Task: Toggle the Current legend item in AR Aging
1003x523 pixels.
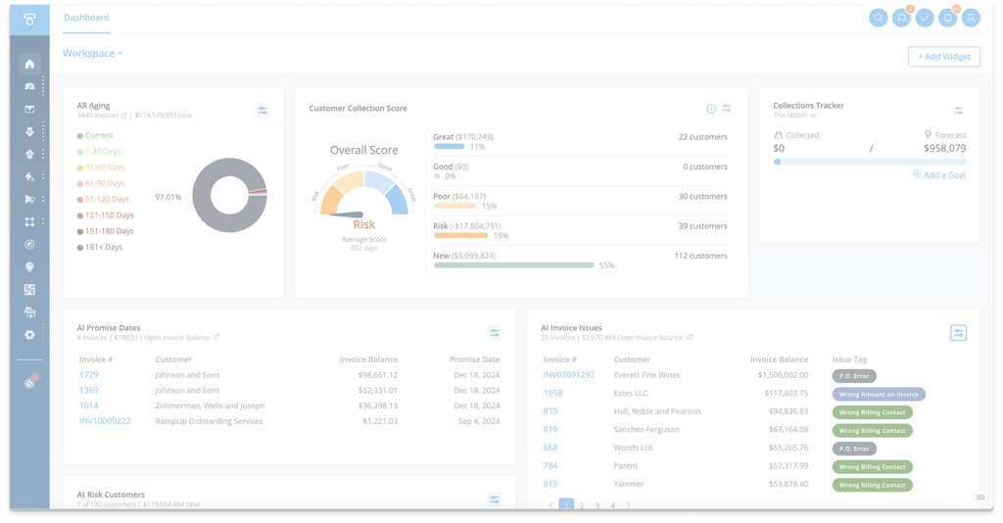Action: pos(95,135)
